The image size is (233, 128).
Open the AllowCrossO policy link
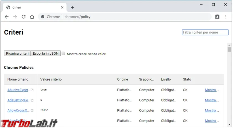coord(19,110)
